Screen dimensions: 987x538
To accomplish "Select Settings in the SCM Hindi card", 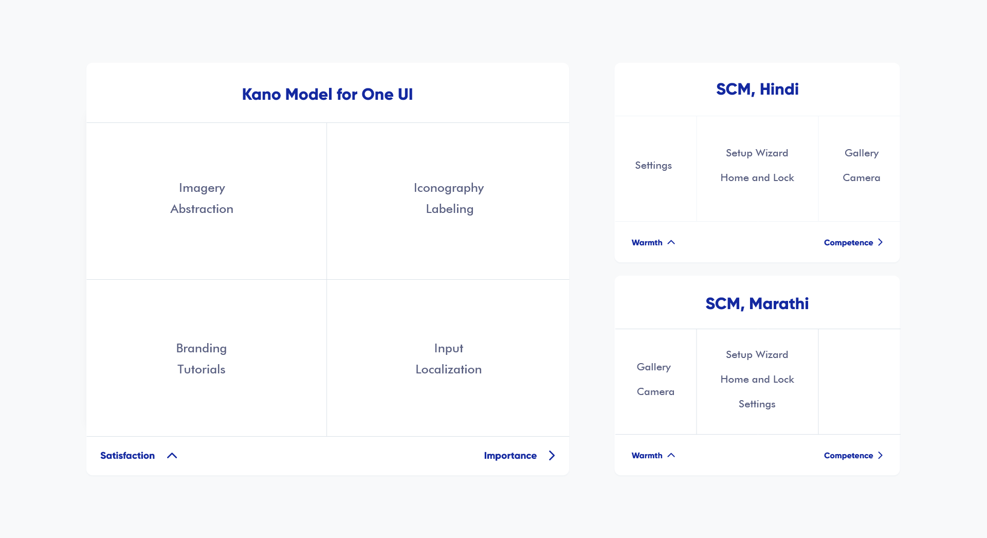I will coord(653,165).
